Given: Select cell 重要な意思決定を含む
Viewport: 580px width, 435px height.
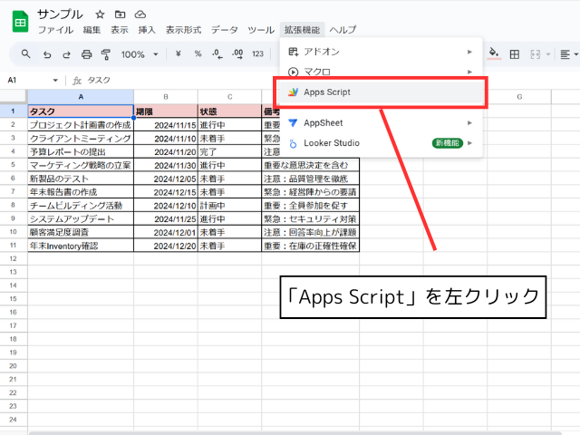Looking at the screenshot, I should (x=310, y=165).
